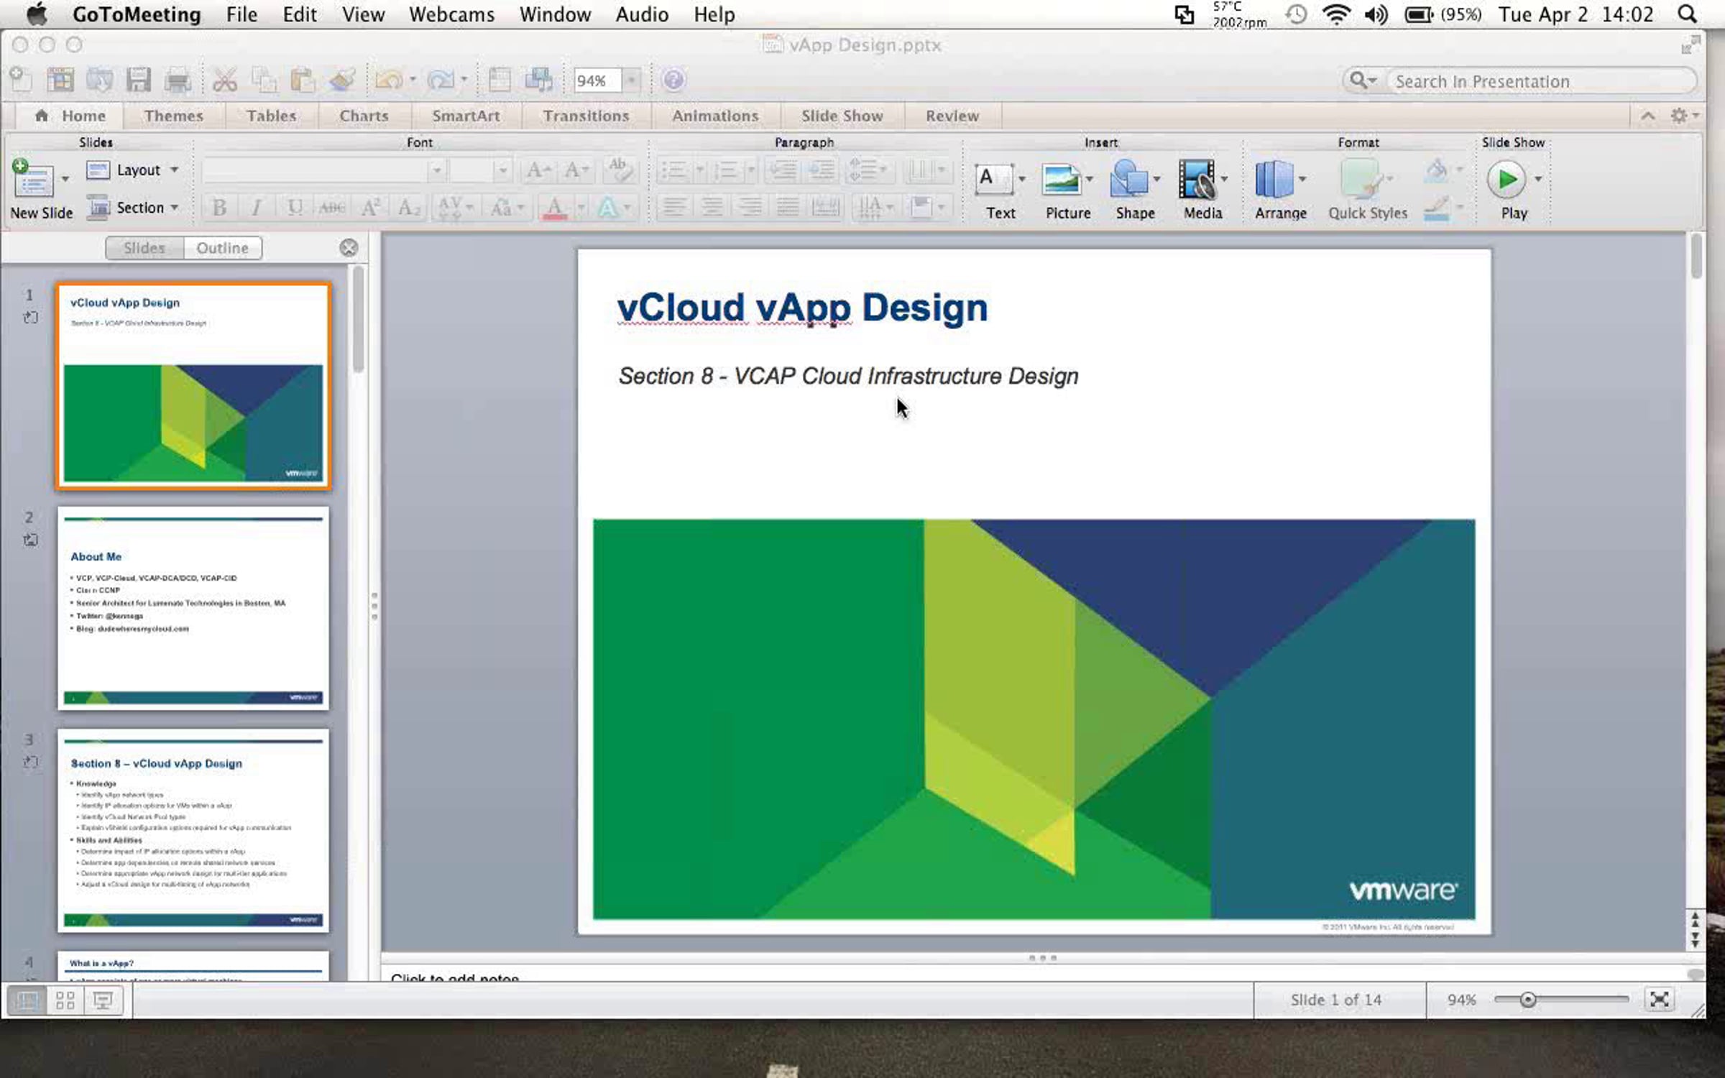Click the Copy icon in toolbar
This screenshot has width=1725, height=1078.
264,80
